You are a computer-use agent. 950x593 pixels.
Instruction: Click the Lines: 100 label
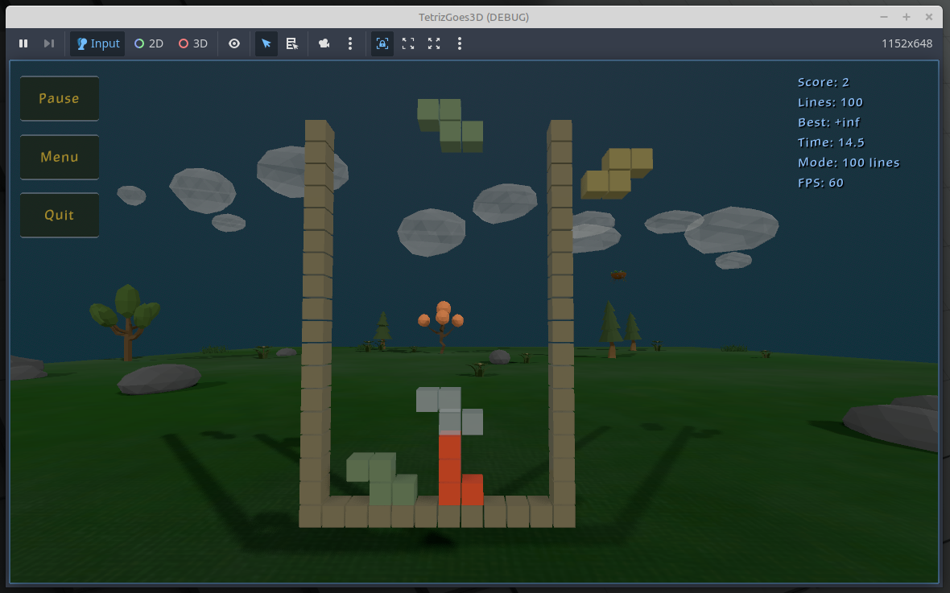pyautogui.click(x=830, y=102)
